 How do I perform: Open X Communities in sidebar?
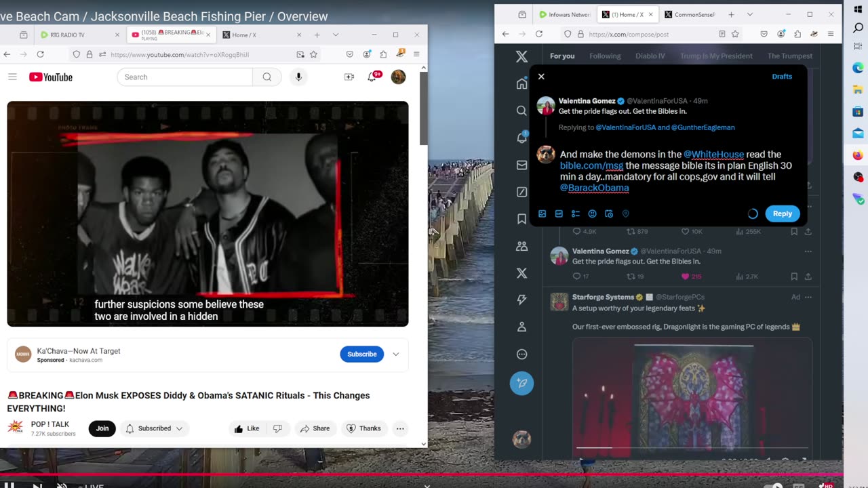(521, 246)
